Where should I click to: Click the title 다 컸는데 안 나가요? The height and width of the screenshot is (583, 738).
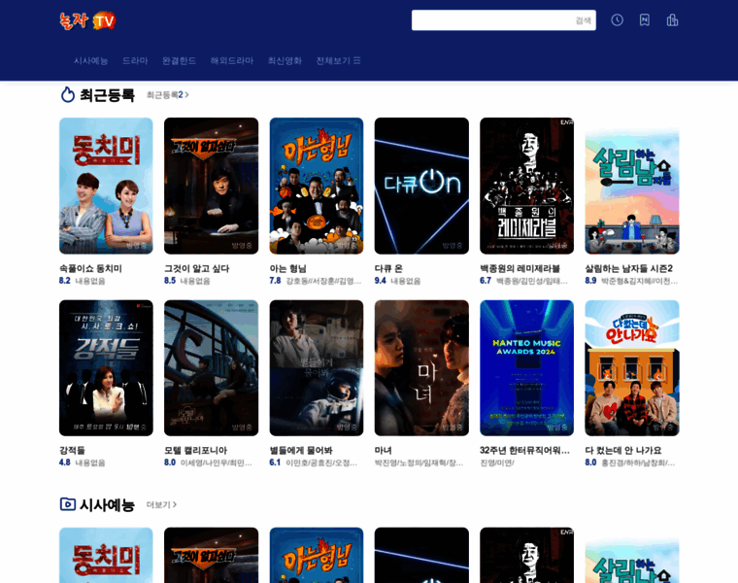pyautogui.click(x=623, y=450)
